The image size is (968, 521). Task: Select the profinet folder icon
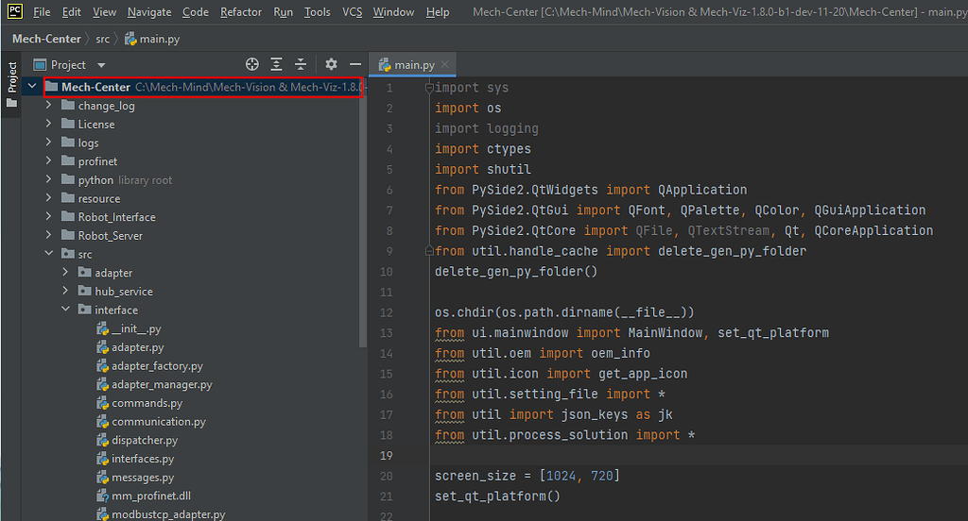tap(68, 160)
